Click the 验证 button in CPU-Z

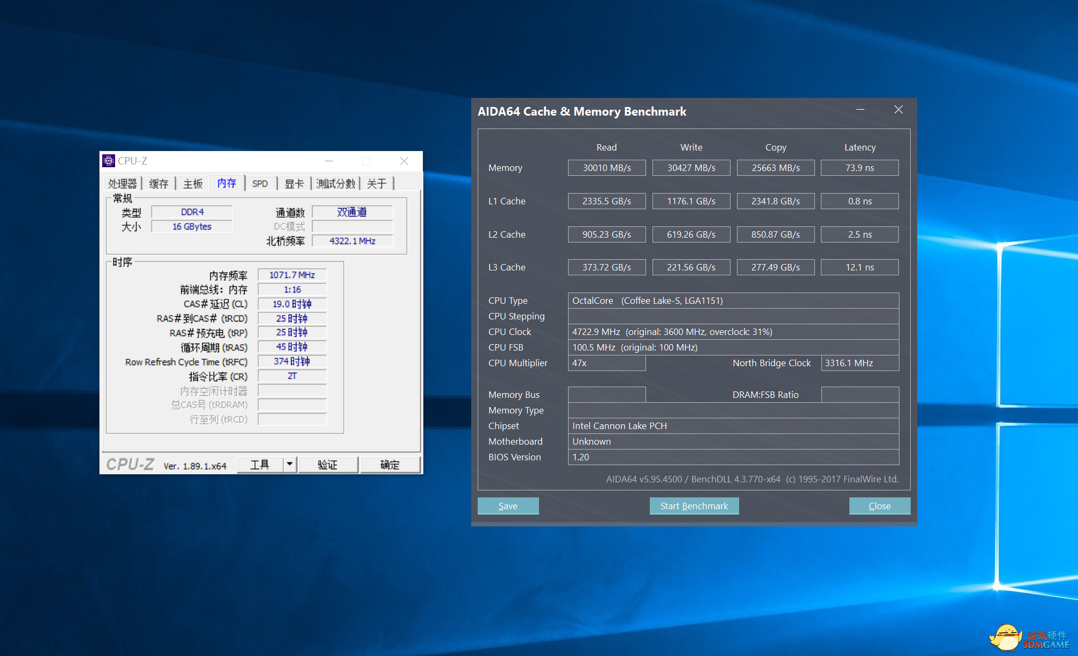328,465
